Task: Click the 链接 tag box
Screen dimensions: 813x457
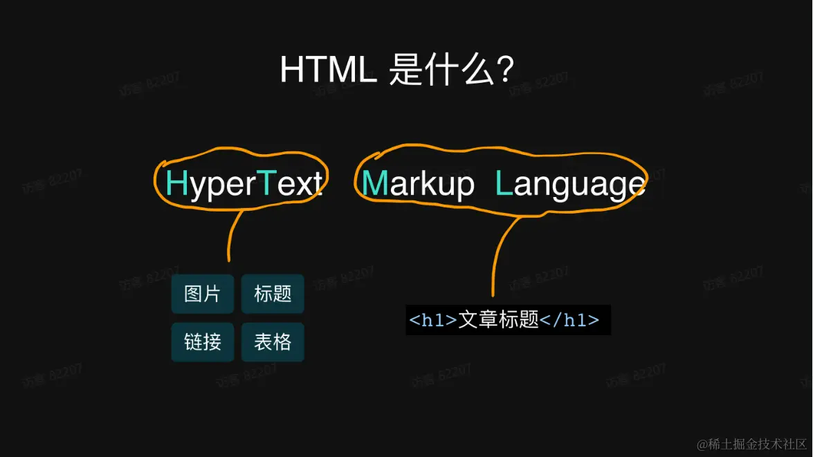Action: point(202,342)
